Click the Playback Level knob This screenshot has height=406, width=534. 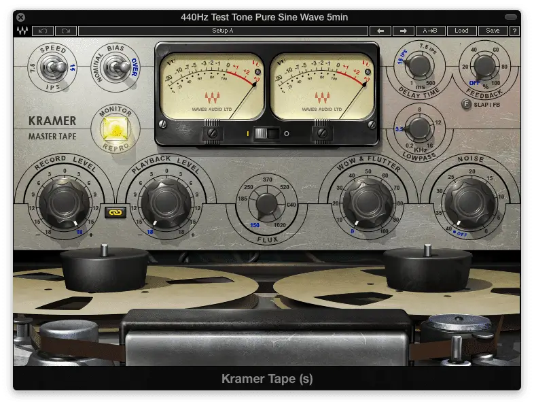(166, 203)
